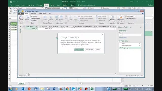Screen dimensions: 162x91
Task: Open Outlook from the taskbar
Action: coord(23,89)
